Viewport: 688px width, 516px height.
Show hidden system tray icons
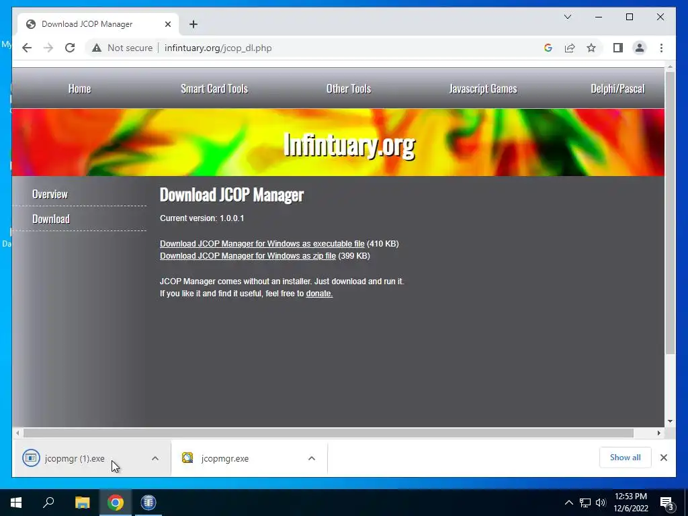pyautogui.click(x=568, y=503)
